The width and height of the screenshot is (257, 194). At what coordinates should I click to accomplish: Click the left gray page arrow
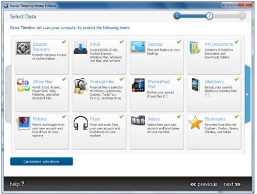pyautogui.click(x=8, y=94)
